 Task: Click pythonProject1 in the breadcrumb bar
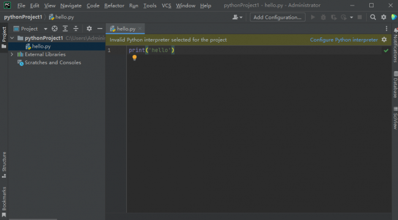[23, 17]
